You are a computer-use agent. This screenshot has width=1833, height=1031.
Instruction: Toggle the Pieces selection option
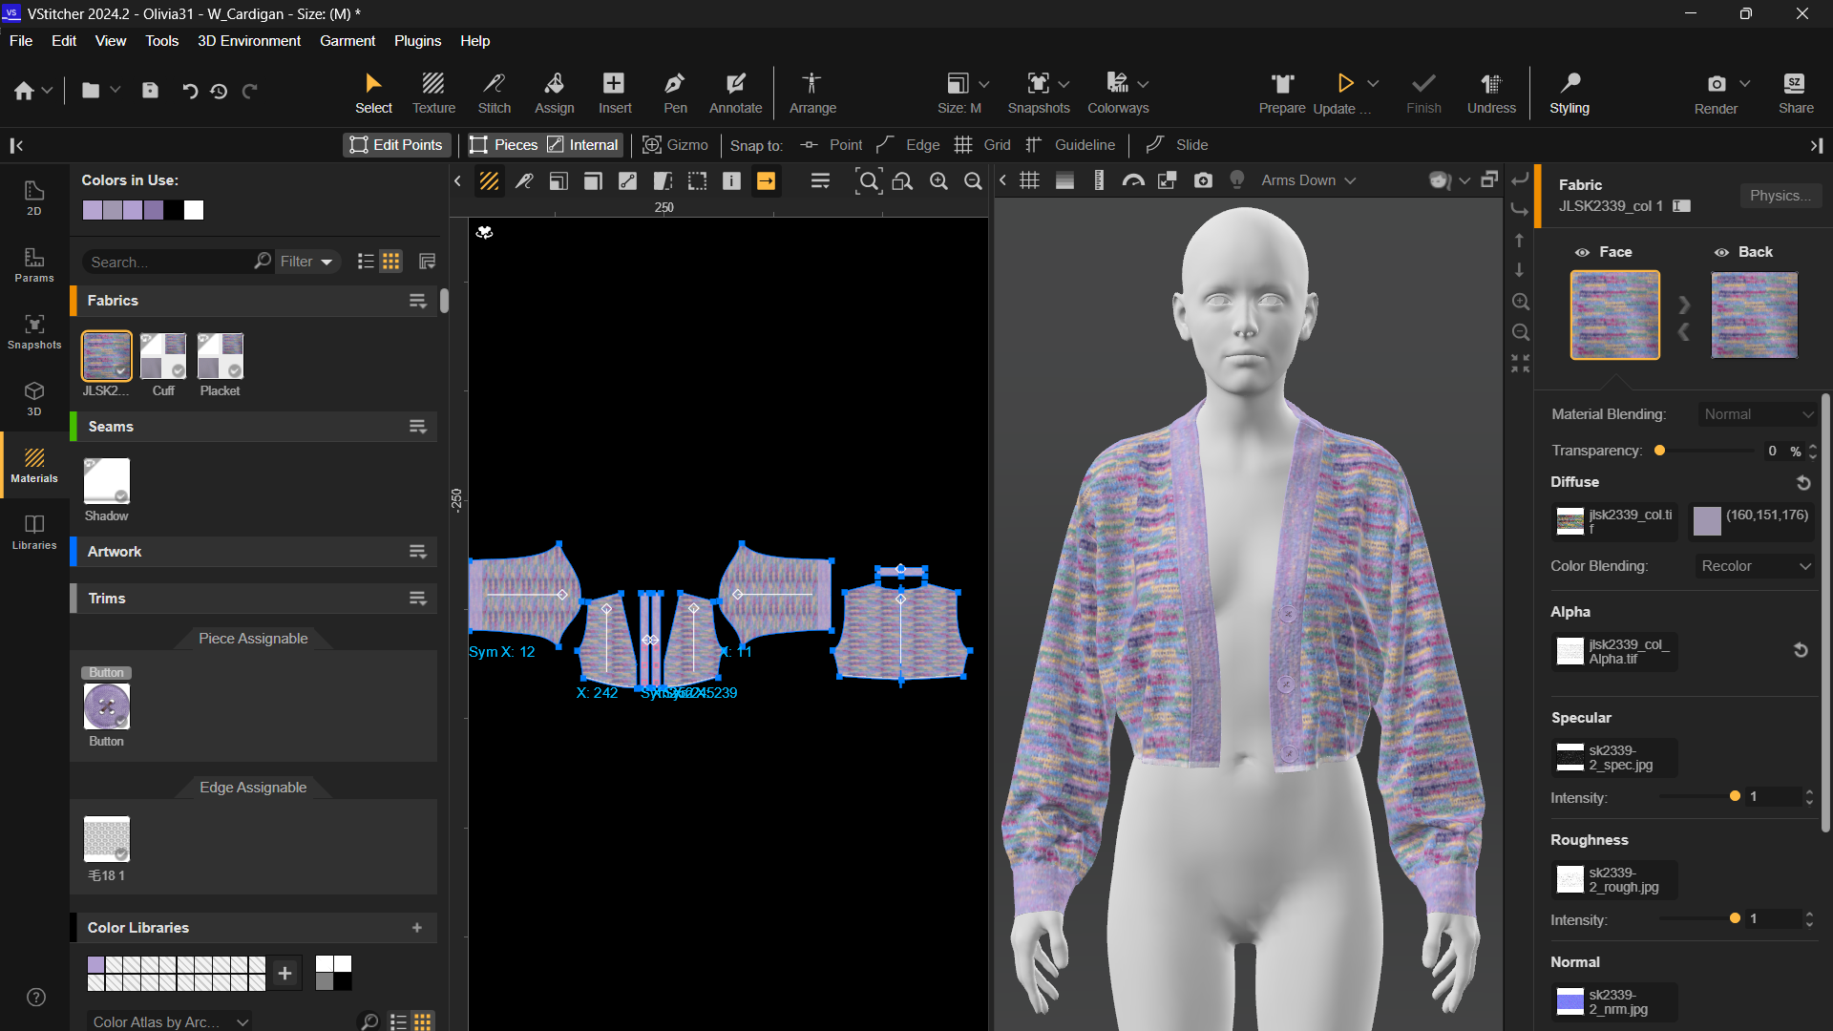pos(504,145)
